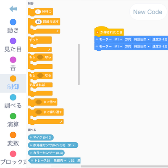Click the 調べる category label
This screenshot has height=168, width=168.
click(x=13, y=105)
